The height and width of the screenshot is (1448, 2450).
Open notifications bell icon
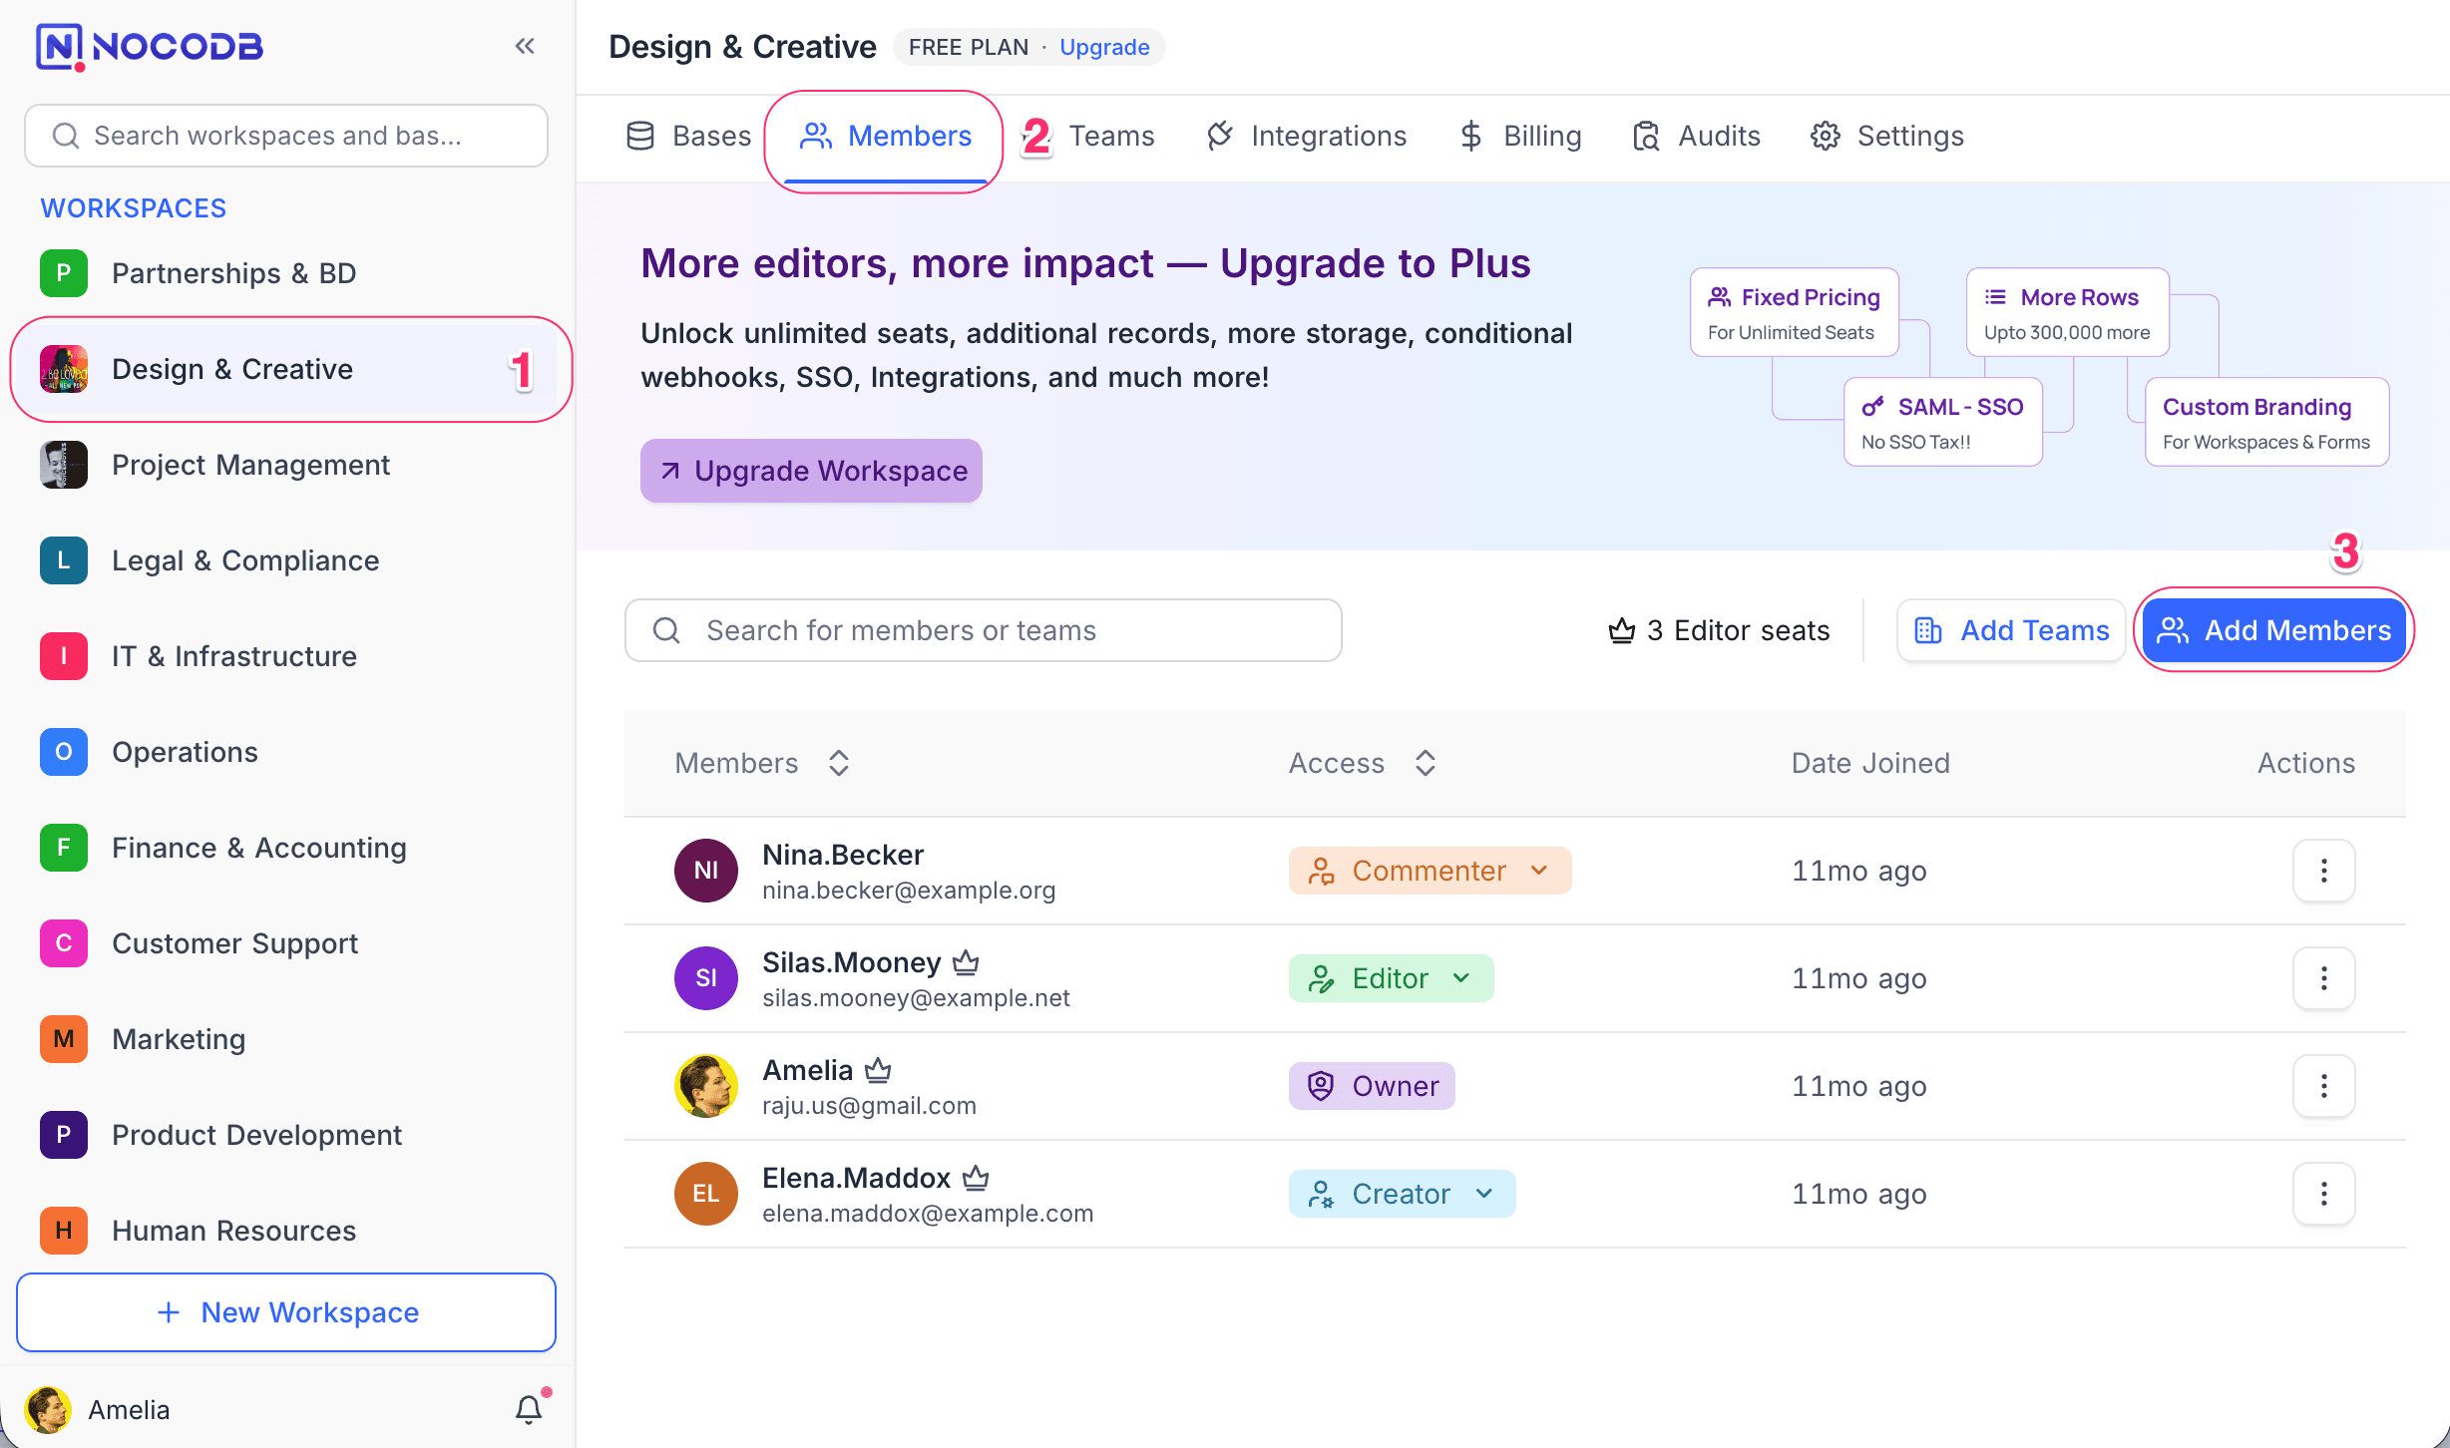[529, 1408]
